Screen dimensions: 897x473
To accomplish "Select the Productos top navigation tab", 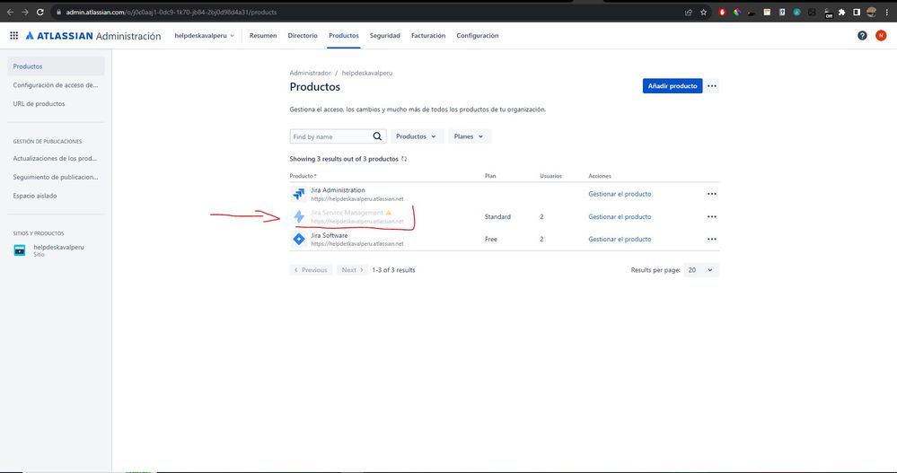I will 344,36.
